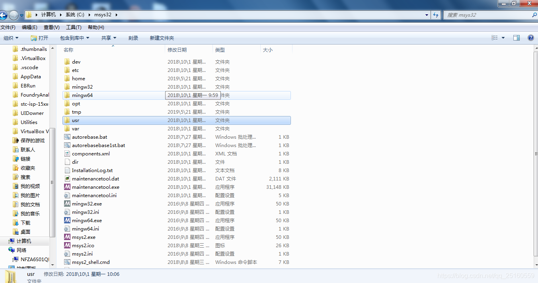The image size is (538, 283).
Task: Click the 新建文件夹 button
Action: [x=162, y=38]
